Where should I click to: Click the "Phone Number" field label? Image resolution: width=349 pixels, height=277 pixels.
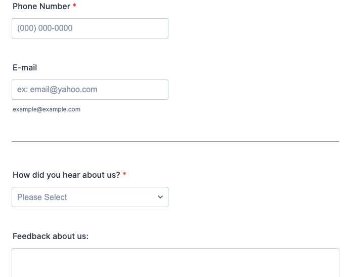pyautogui.click(x=41, y=7)
